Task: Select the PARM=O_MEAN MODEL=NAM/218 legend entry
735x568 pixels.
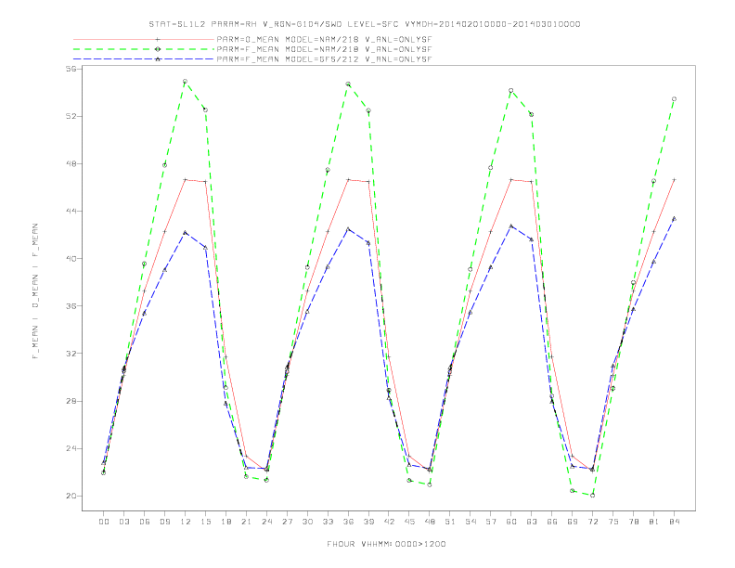Action: click(324, 40)
